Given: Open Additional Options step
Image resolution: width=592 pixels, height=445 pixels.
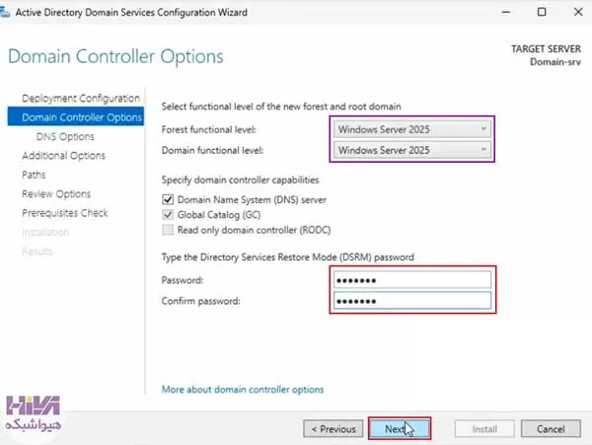Looking at the screenshot, I should click(x=63, y=156).
